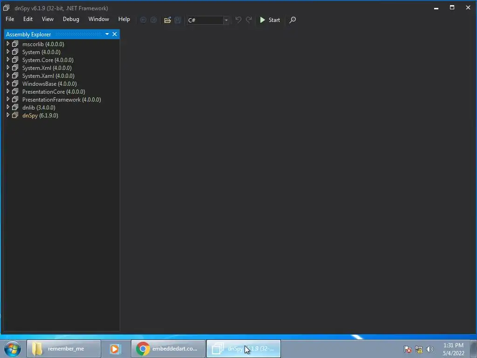
Task: Open Assembly Explorer panel options arrow
Action: 107,34
